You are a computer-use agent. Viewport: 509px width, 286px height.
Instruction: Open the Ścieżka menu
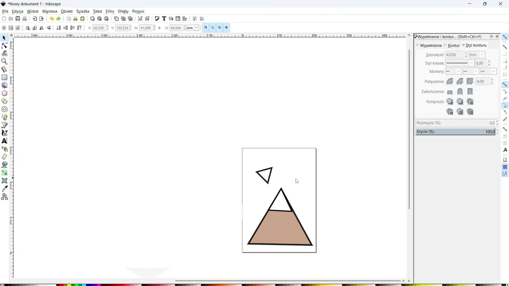pos(83,12)
